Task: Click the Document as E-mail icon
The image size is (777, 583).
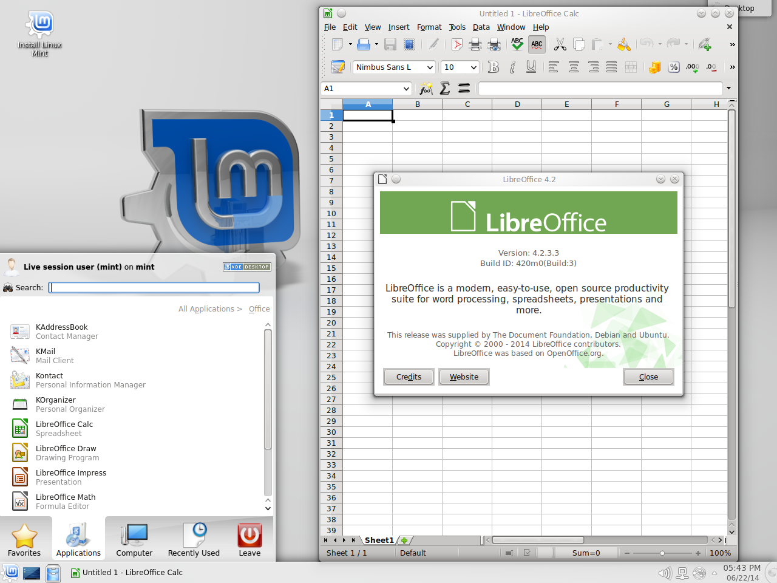Action: click(x=409, y=44)
